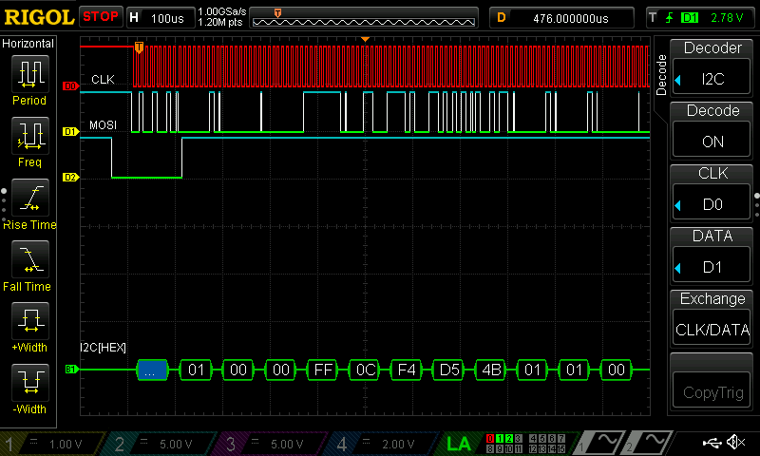
Task: Click decoded byte D5
Action: tap(448, 370)
